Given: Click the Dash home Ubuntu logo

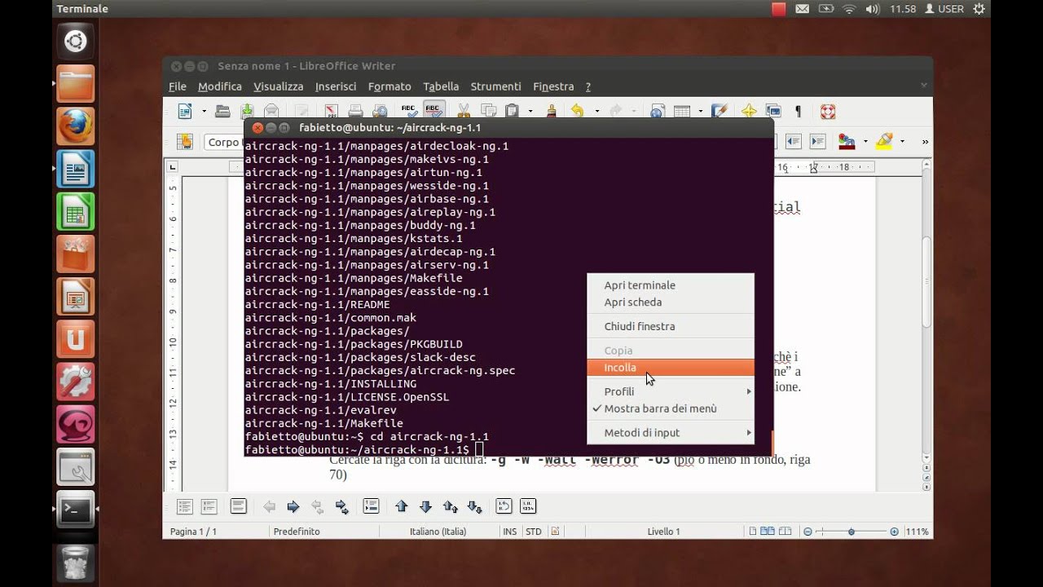Looking at the screenshot, I should point(75,41).
